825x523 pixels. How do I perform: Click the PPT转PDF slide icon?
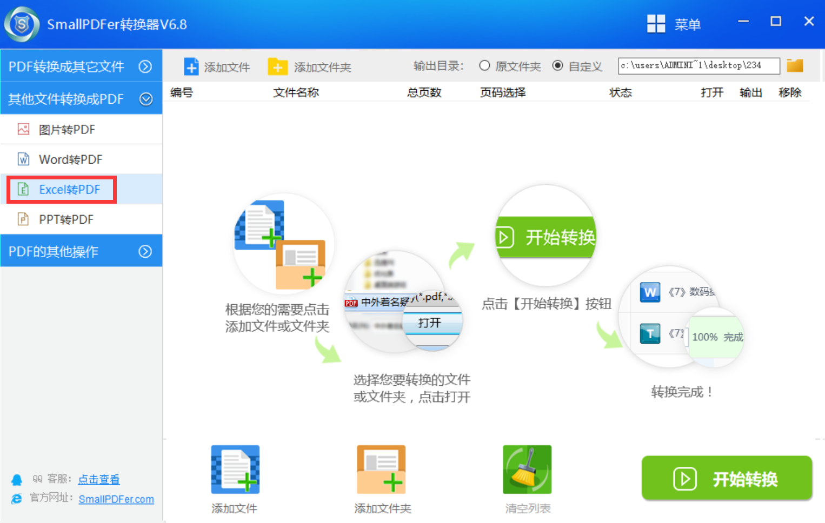(23, 219)
